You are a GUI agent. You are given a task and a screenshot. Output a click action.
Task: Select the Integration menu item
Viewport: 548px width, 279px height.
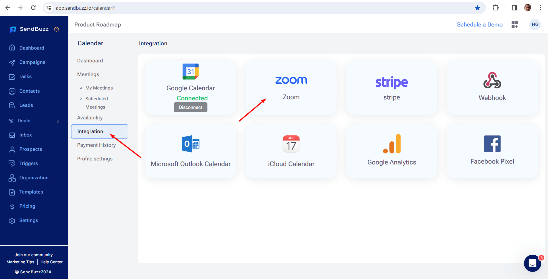point(100,131)
